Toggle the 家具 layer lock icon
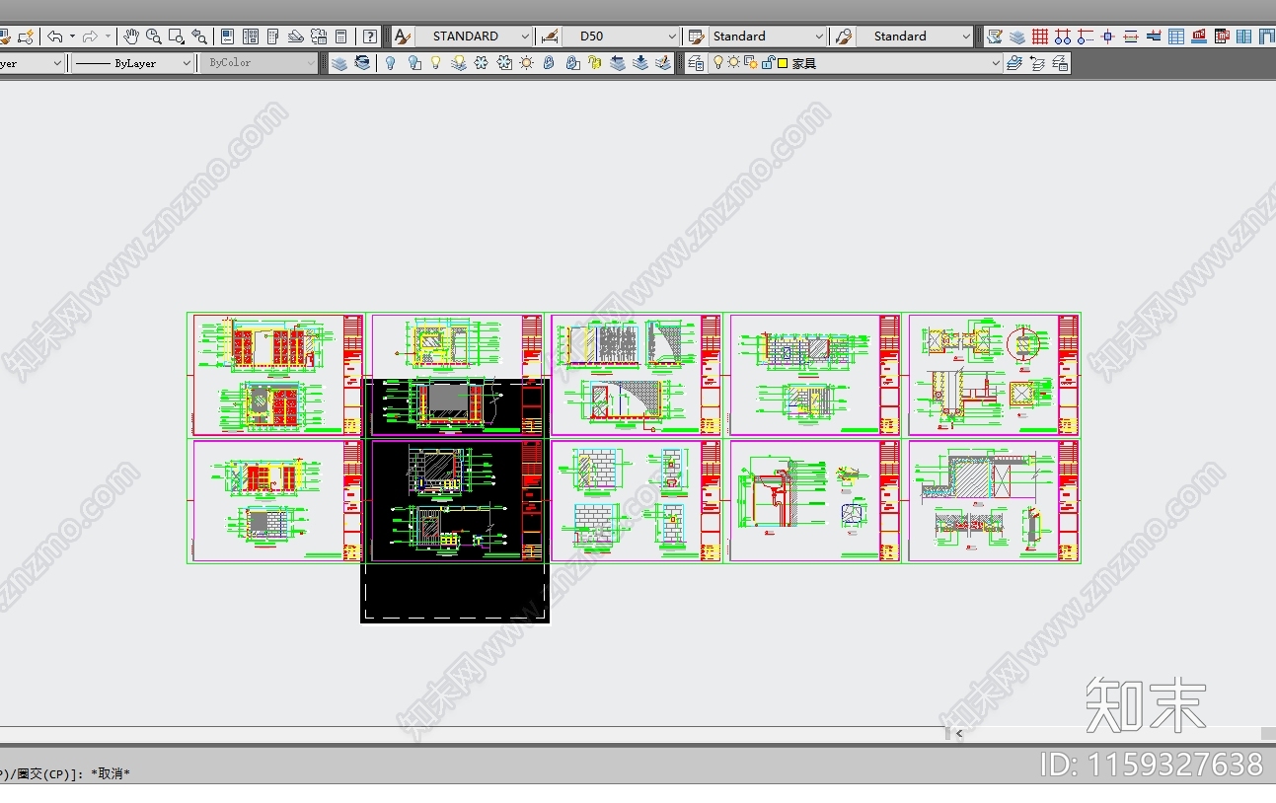This screenshot has width=1276, height=803. point(768,63)
